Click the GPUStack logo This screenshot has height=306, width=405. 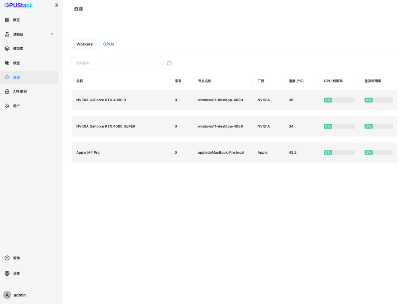19,5
